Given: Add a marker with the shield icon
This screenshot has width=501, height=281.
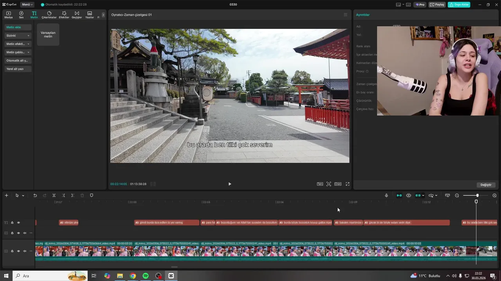Looking at the screenshot, I should click(92, 195).
